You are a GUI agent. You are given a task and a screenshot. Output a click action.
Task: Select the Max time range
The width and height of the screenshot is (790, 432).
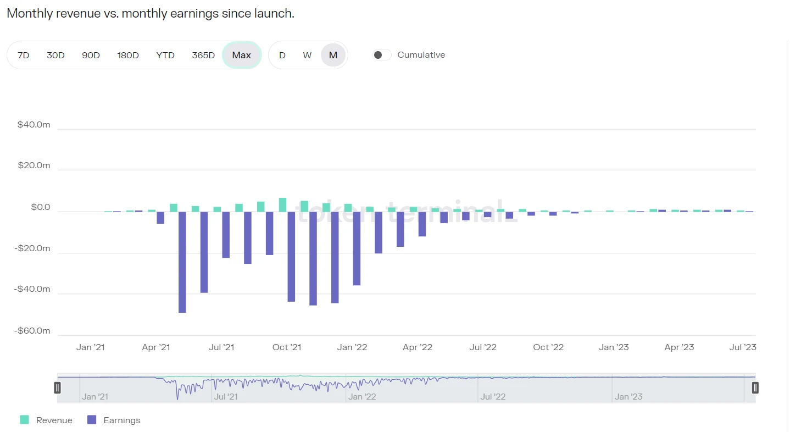tap(242, 55)
